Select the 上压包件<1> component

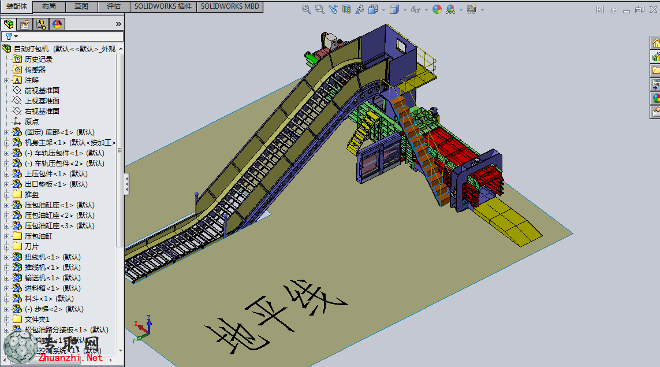coord(56,173)
